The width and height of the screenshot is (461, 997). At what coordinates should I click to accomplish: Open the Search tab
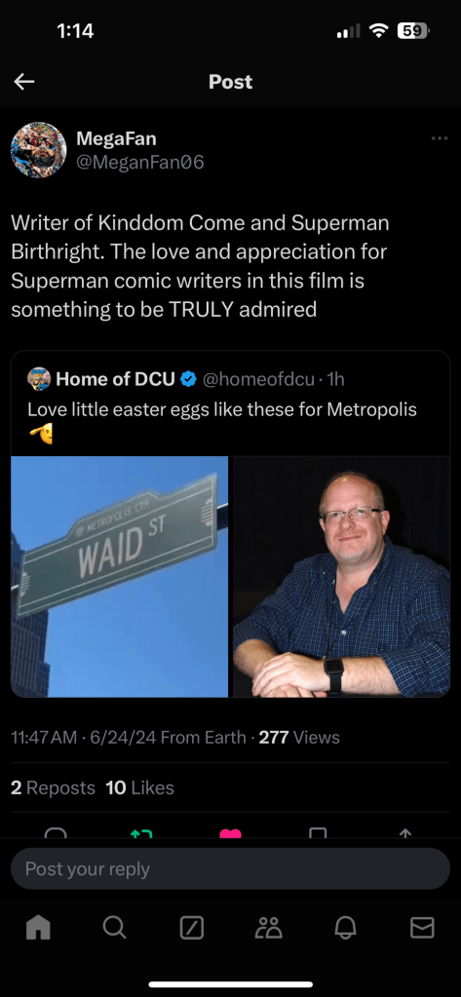[114, 929]
